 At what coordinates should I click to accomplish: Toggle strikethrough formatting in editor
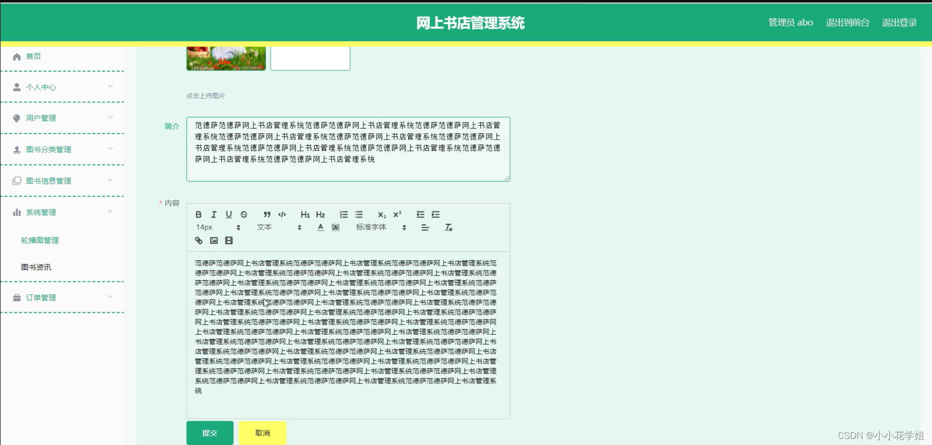coord(244,215)
